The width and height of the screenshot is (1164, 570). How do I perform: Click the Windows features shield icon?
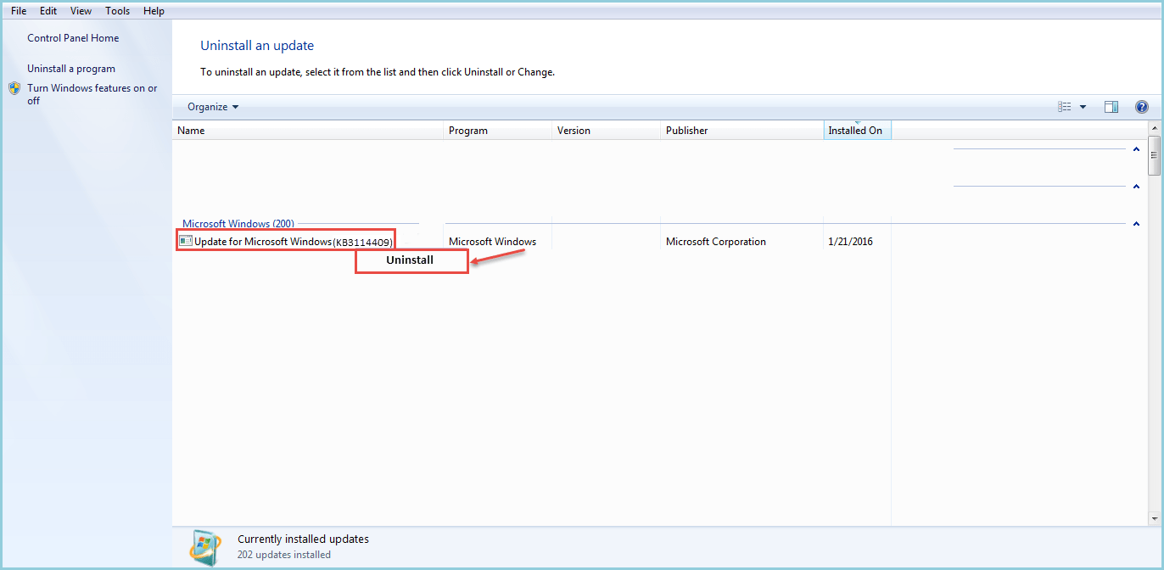point(14,88)
